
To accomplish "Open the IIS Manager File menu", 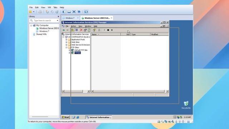I will [67, 26].
